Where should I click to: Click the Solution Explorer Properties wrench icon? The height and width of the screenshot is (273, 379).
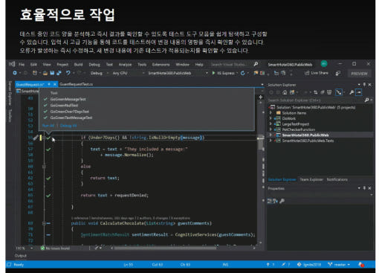[x=352, y=92]
